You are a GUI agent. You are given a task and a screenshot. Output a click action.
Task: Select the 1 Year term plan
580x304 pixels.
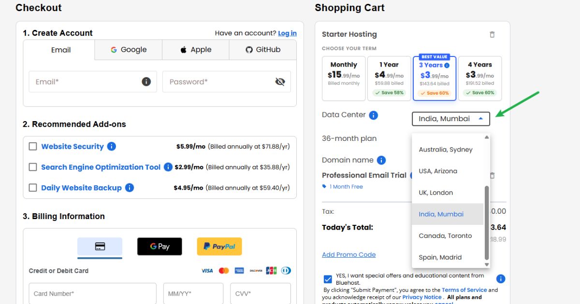point(389,78)
